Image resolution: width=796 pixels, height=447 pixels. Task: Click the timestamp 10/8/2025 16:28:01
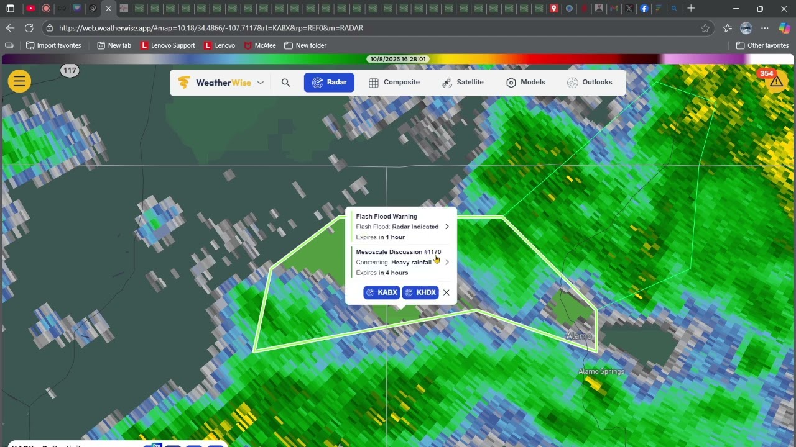tap(398, 59)
